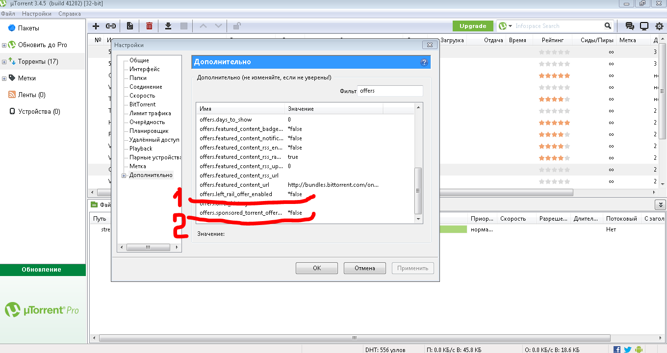Image resolution: width=667 pixels, height=353 pixels.
Task: Select the offers.days_to_show row
Action: [x=305, y=120]
